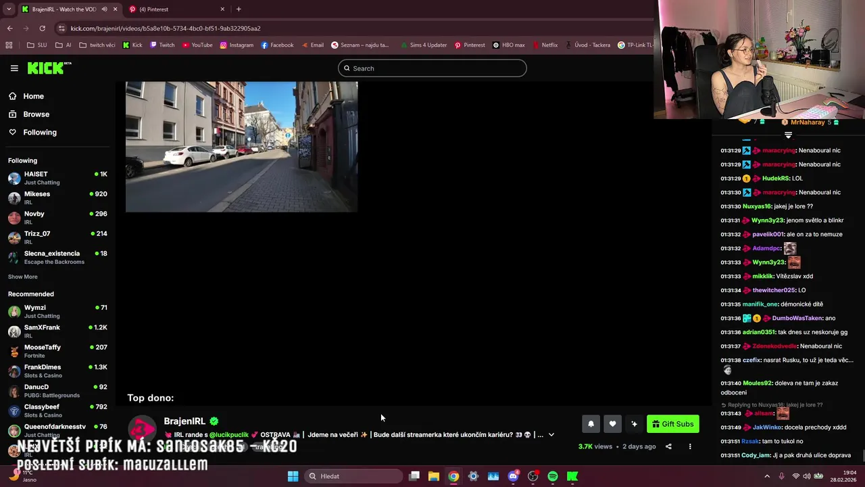
Task: Click username DumboWasTaken in chat
Action: (797, 318)
